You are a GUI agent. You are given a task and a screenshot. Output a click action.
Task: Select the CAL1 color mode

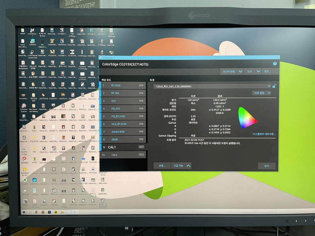[x=123, y=147]
